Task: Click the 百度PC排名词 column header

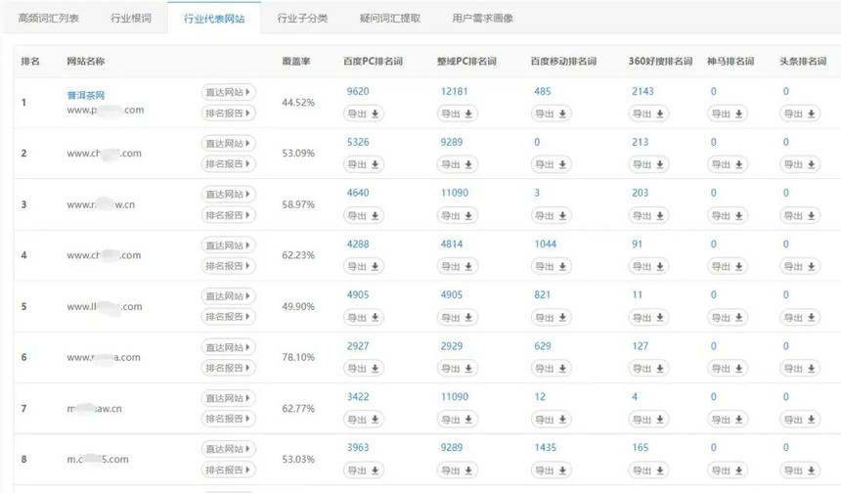Action: point(373,62)
